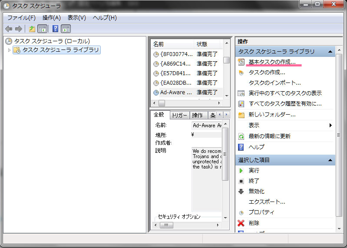Click the 基本タスクの作成 clock icon
The image size is (347, 248).
[241, 62]
